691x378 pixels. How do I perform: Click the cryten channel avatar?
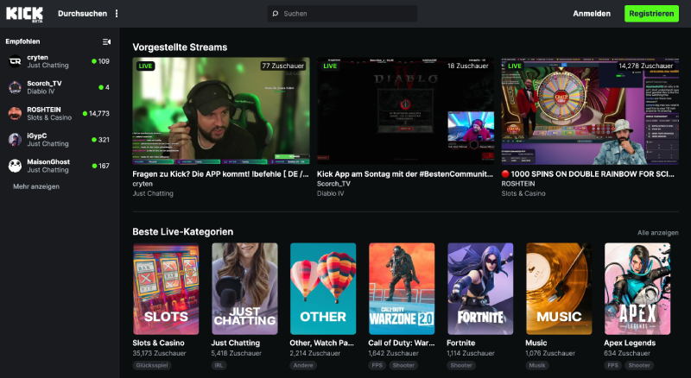15,61
